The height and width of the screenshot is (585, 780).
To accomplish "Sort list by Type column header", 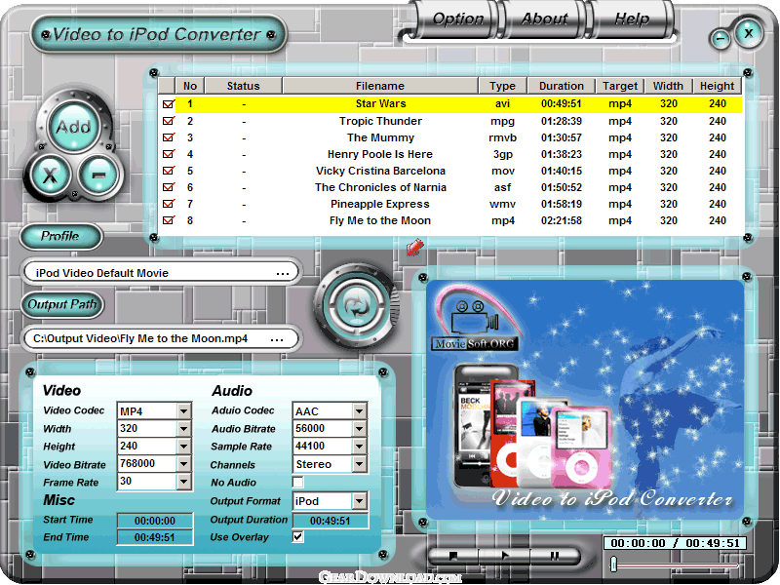I will pyautogui.click(x=502, y=86).
